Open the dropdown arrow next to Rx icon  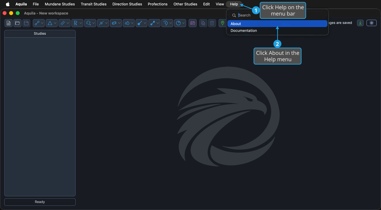(81, 23)
